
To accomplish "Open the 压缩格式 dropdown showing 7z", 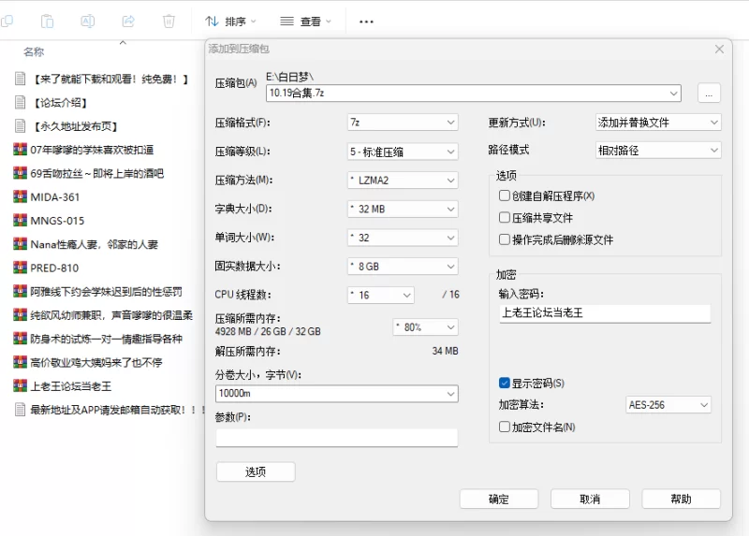I will point(402,123).
